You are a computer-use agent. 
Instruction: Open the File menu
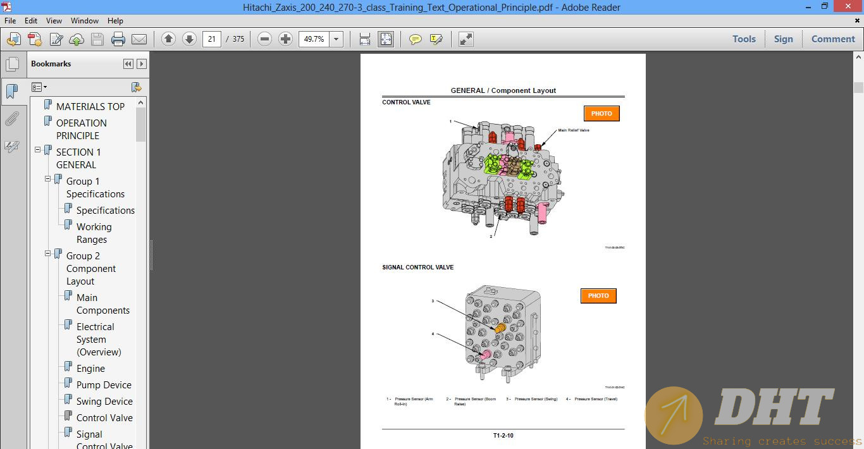coord(10,21)
